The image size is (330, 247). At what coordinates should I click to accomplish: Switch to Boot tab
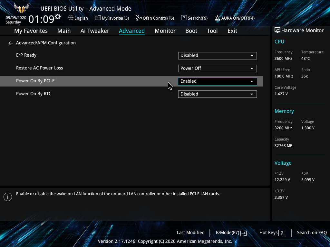point(191,31)
